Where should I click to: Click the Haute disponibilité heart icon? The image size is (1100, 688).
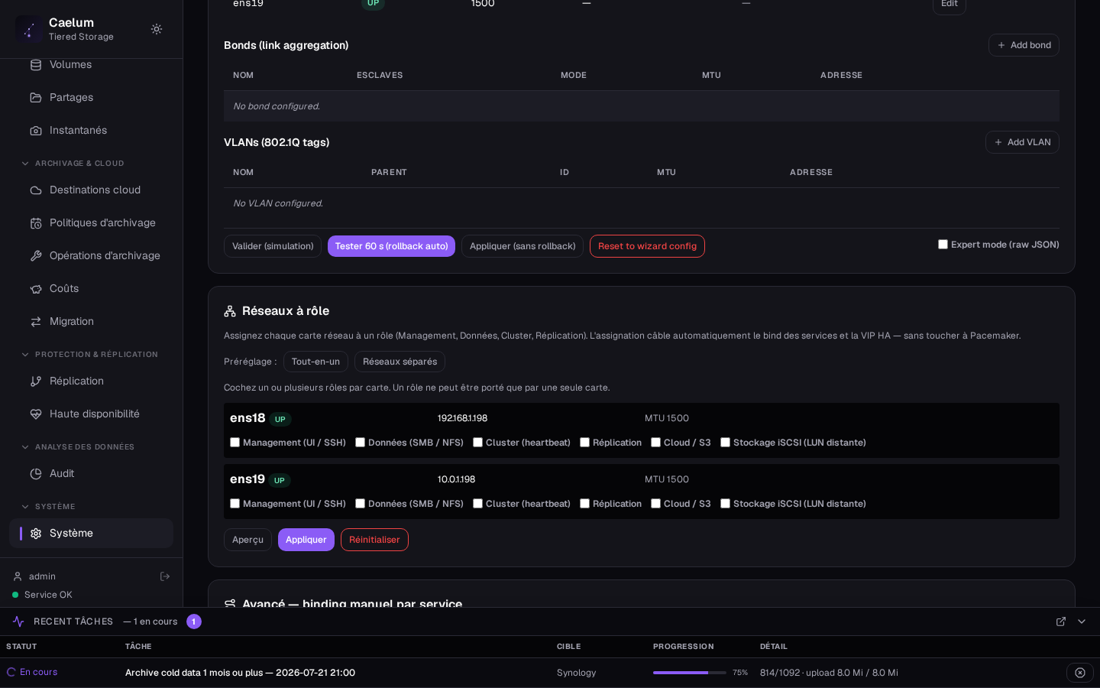pyautogui.click(x=36, y=414)
